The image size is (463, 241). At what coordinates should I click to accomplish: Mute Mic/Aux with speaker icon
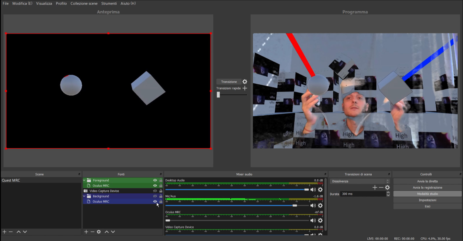pos(313,205)
